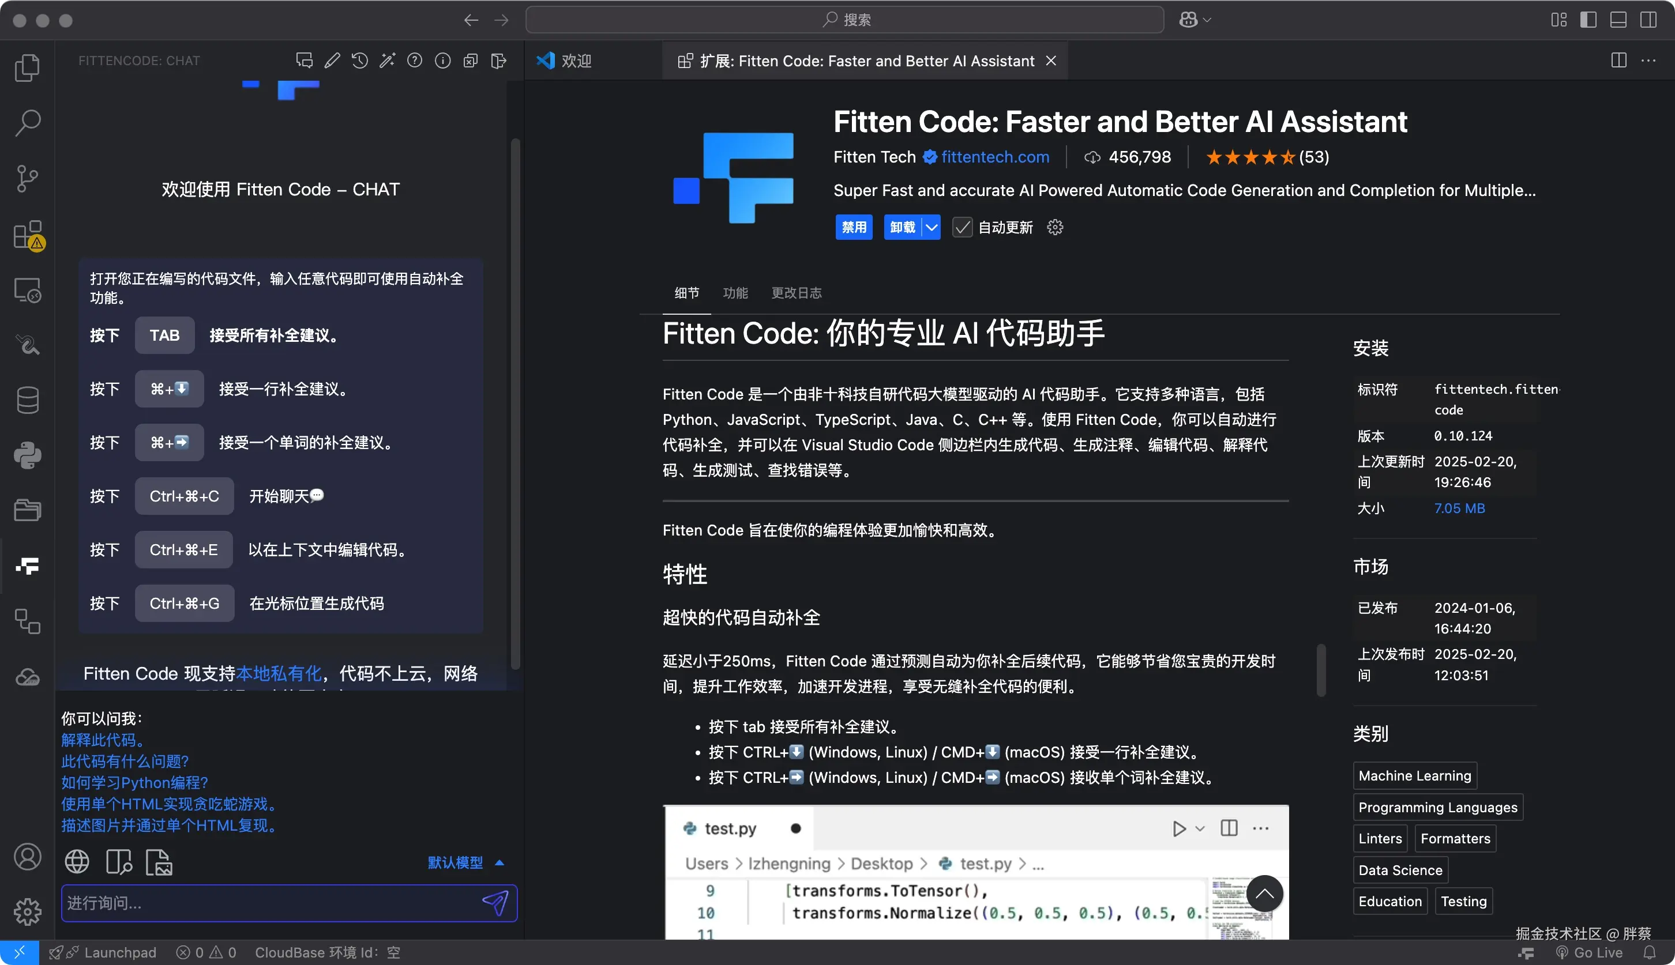The image size is (1675, 965).
Task: Expand the 卸载 dropdown arrow
Action: 932,227
